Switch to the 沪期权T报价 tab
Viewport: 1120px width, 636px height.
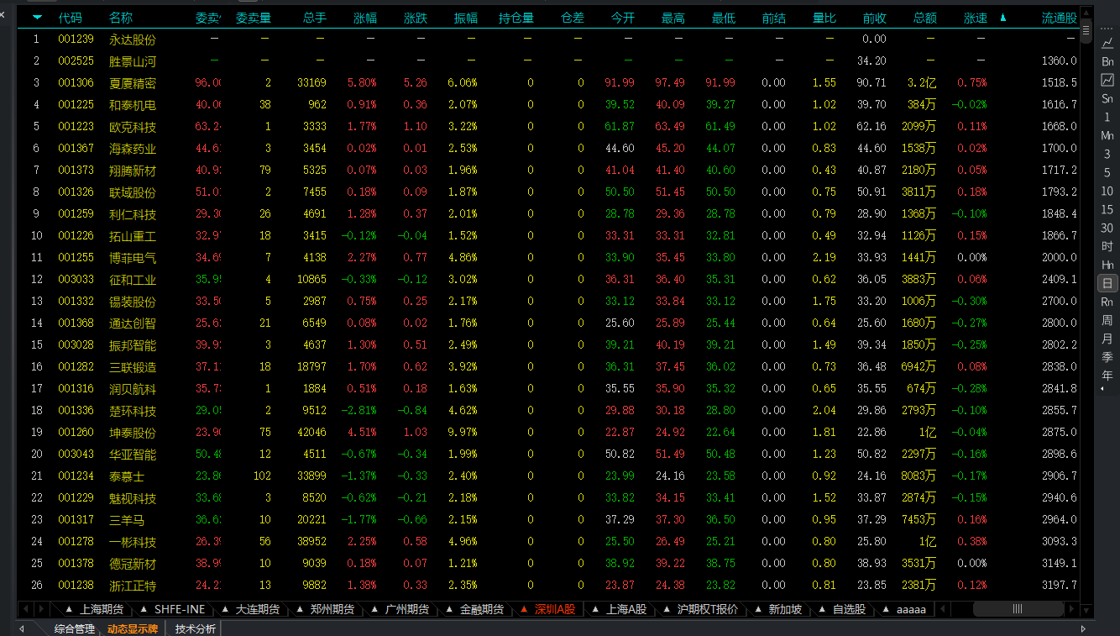(x=707, y=609)
